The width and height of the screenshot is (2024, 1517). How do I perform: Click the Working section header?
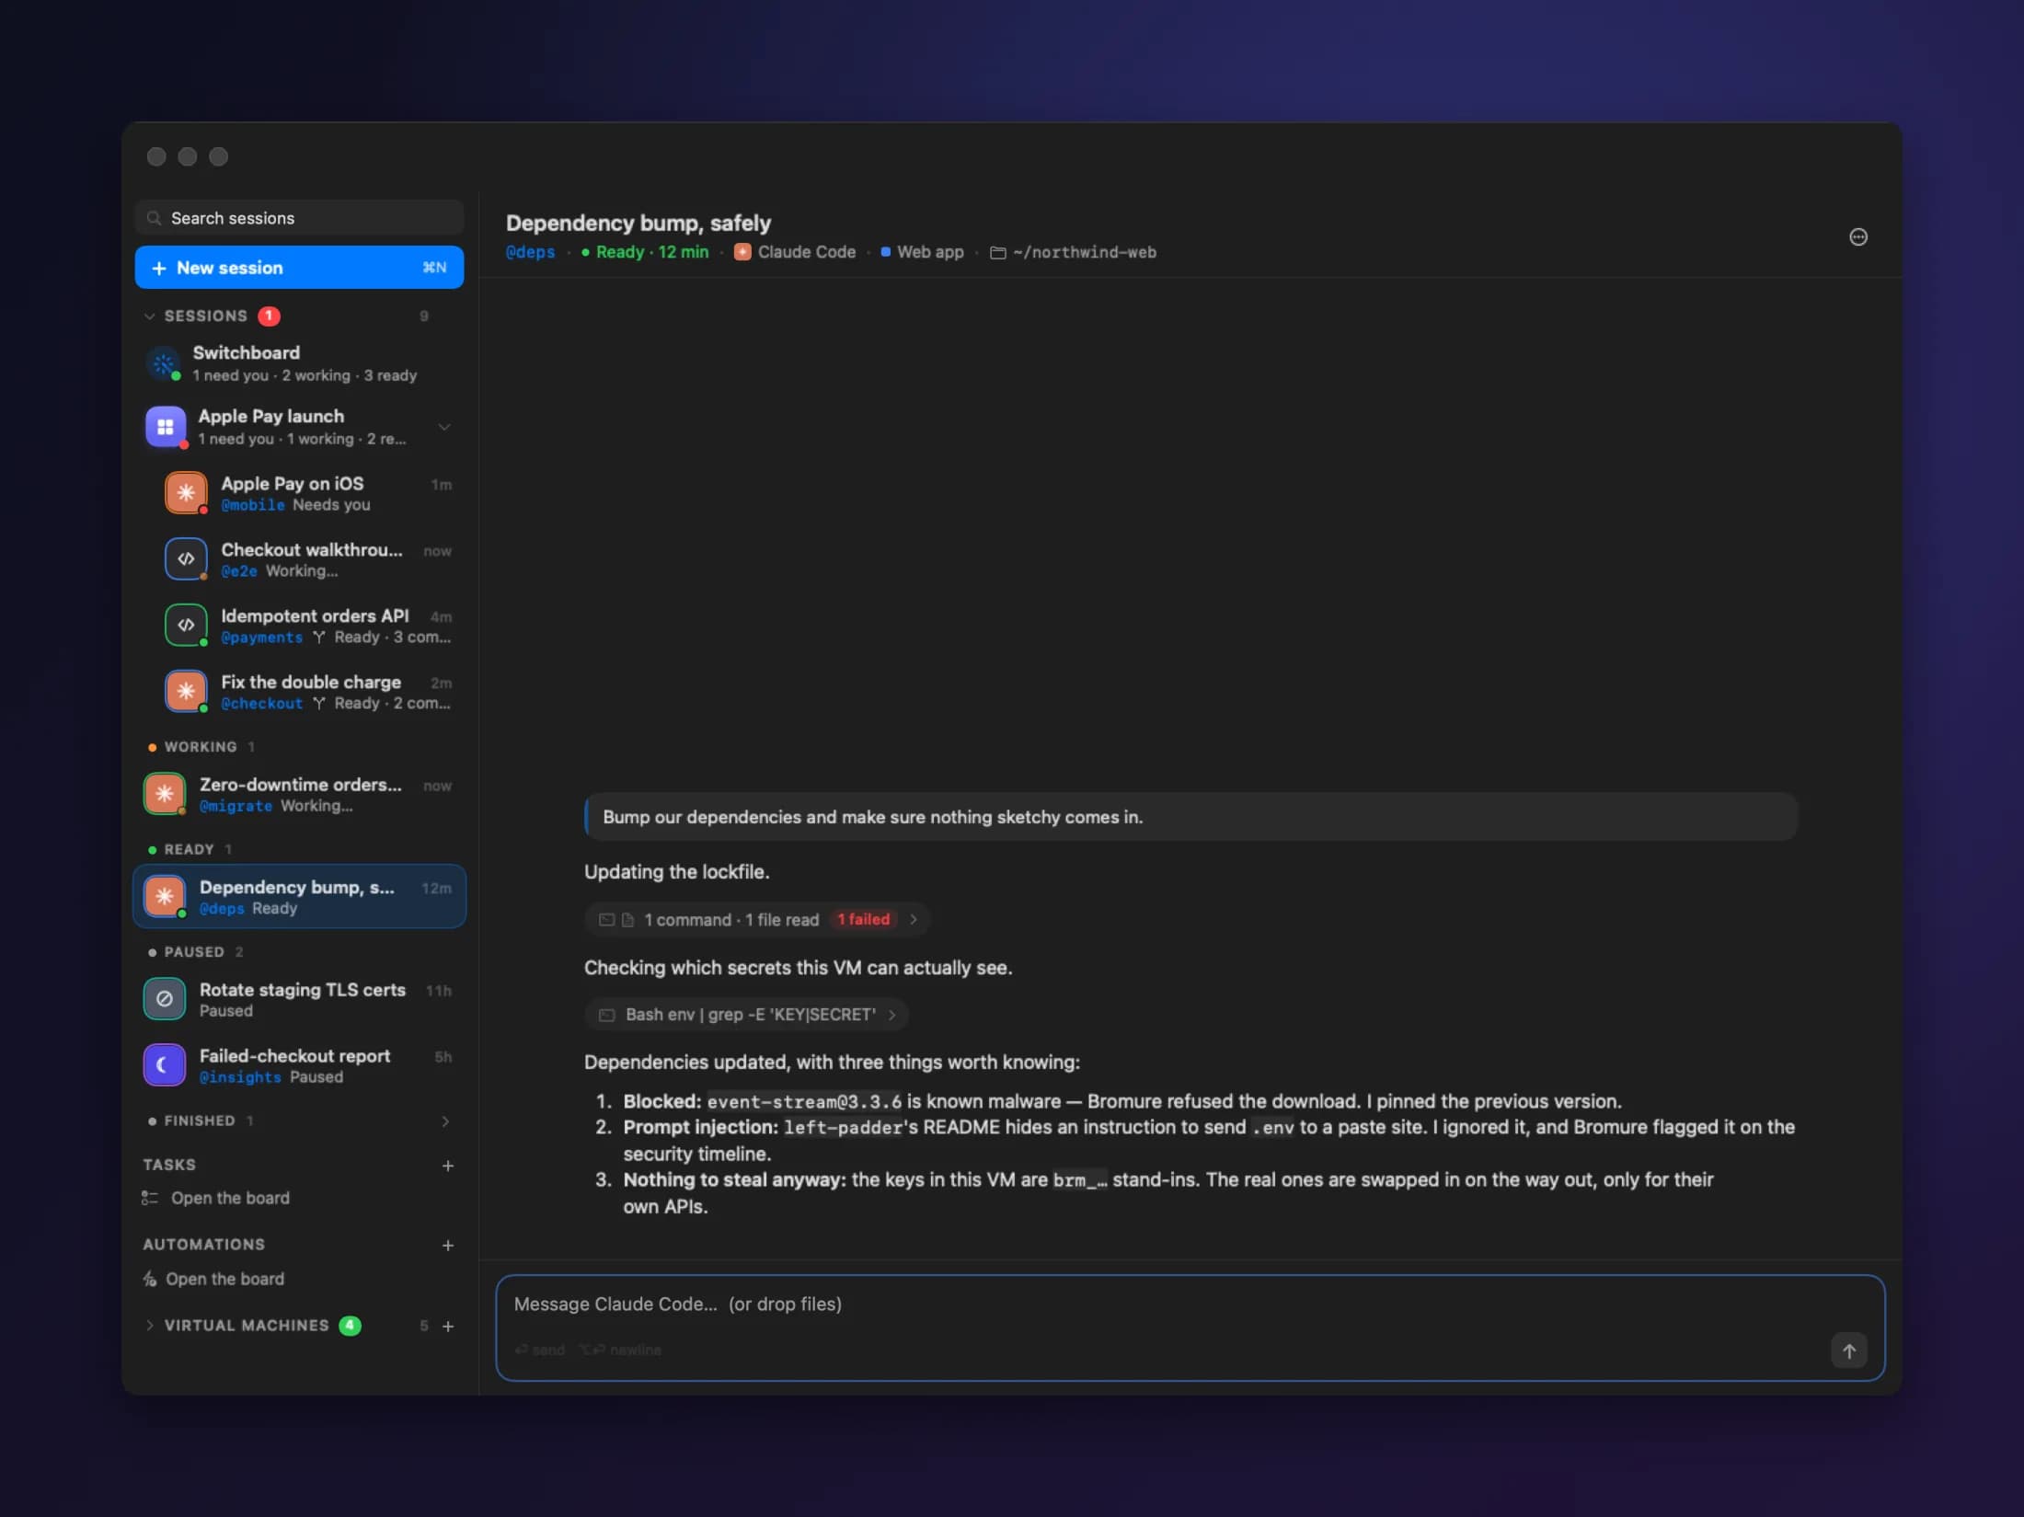[x=201, y=747]
